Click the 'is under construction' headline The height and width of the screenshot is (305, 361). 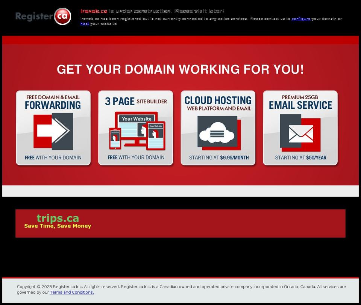point(152,11)
